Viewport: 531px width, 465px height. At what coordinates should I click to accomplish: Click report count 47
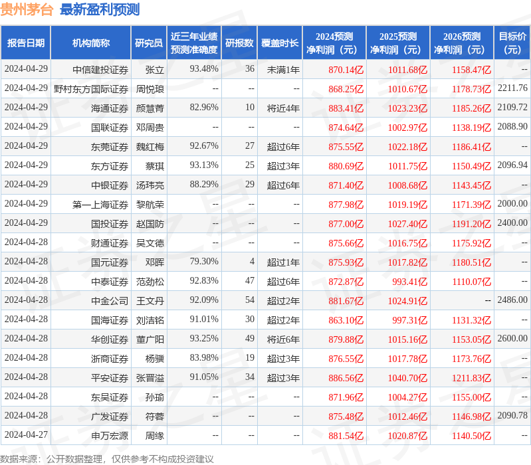[x=250, y=281]
